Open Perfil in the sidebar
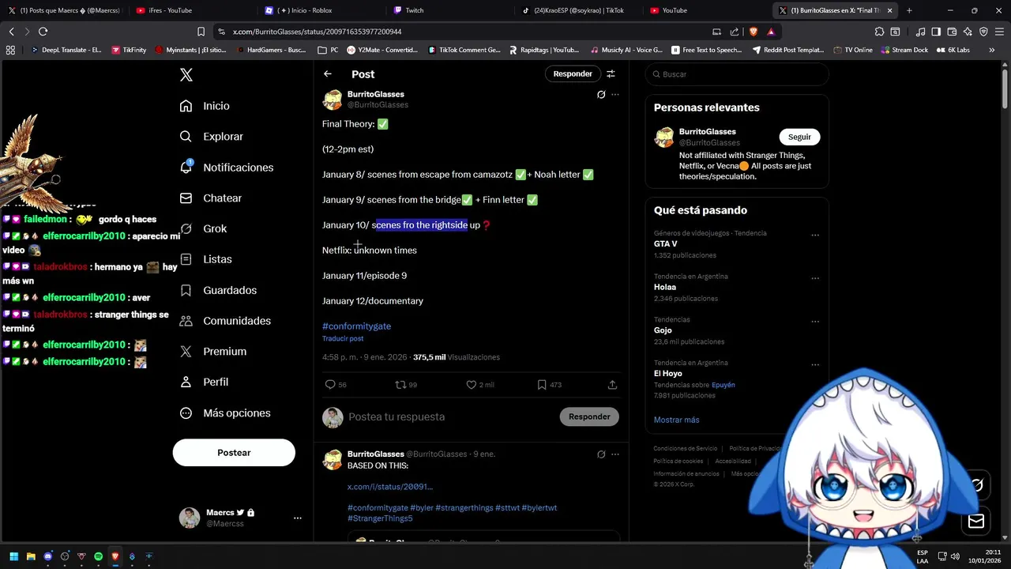The height and width of the screenshot is (569, 1011). click(204, 382)
